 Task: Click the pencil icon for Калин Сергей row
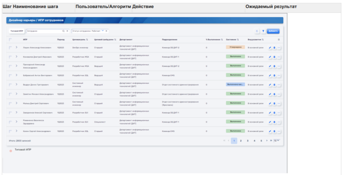click(x=270, y=131)
